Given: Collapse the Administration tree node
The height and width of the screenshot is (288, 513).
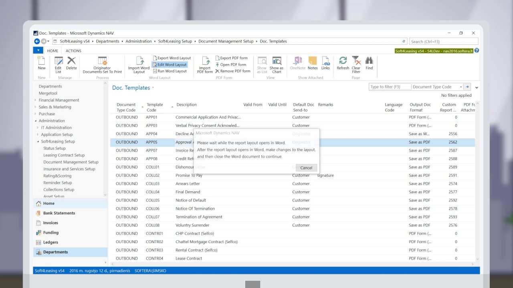Looking at the screenshot, I should pyautogui.click(x=35, y=121).
